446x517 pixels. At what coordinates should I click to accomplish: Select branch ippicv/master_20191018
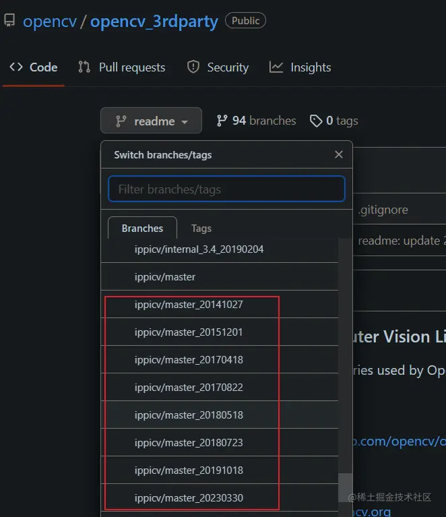(220, 470)
